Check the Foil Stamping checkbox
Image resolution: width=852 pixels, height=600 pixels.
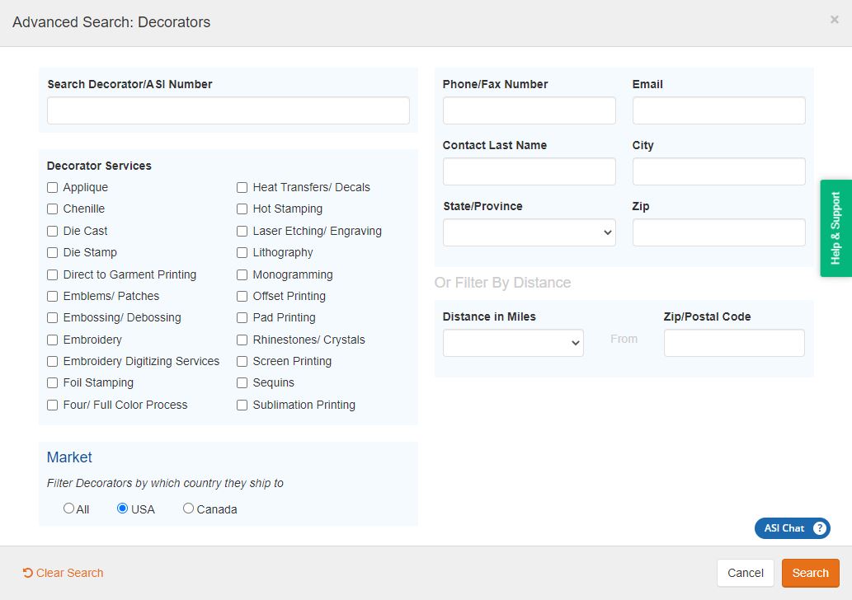[x=52, y=382]
